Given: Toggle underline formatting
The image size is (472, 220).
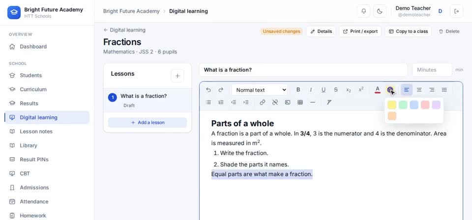Looking at the screenshot, I should tap(324, 89).
